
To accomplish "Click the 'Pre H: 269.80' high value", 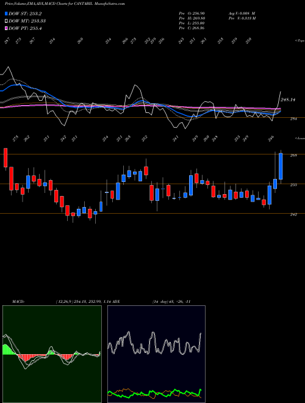I will [x=192, y=18].
